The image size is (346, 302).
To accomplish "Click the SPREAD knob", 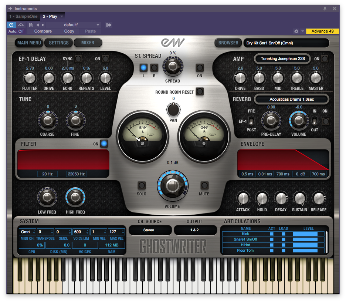I will [173, 66].
